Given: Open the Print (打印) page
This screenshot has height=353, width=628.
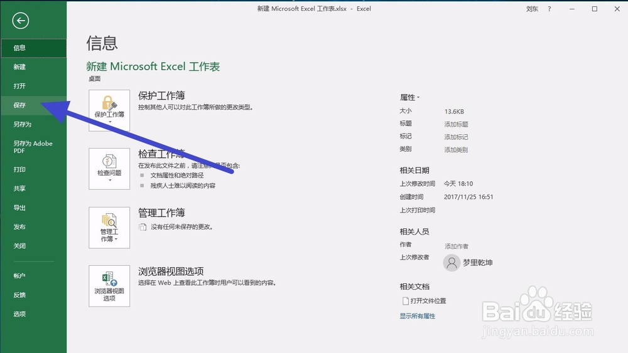Looking at the screenshot, I should 33,169.
